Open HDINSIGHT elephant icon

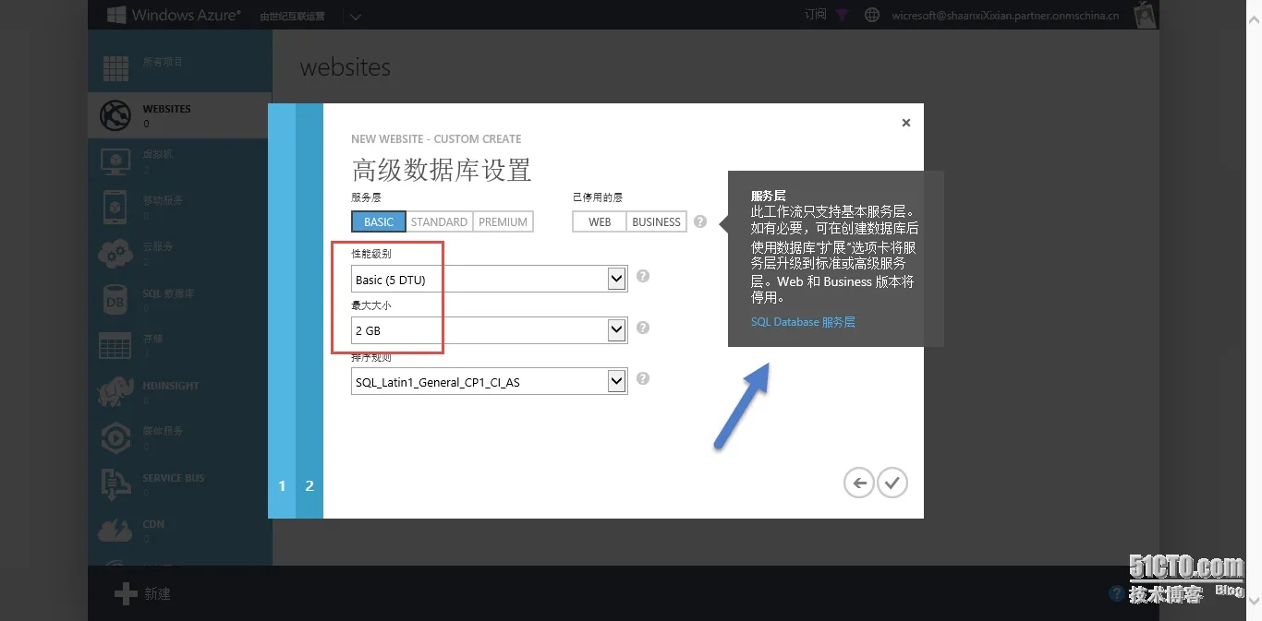coord(115,391)
